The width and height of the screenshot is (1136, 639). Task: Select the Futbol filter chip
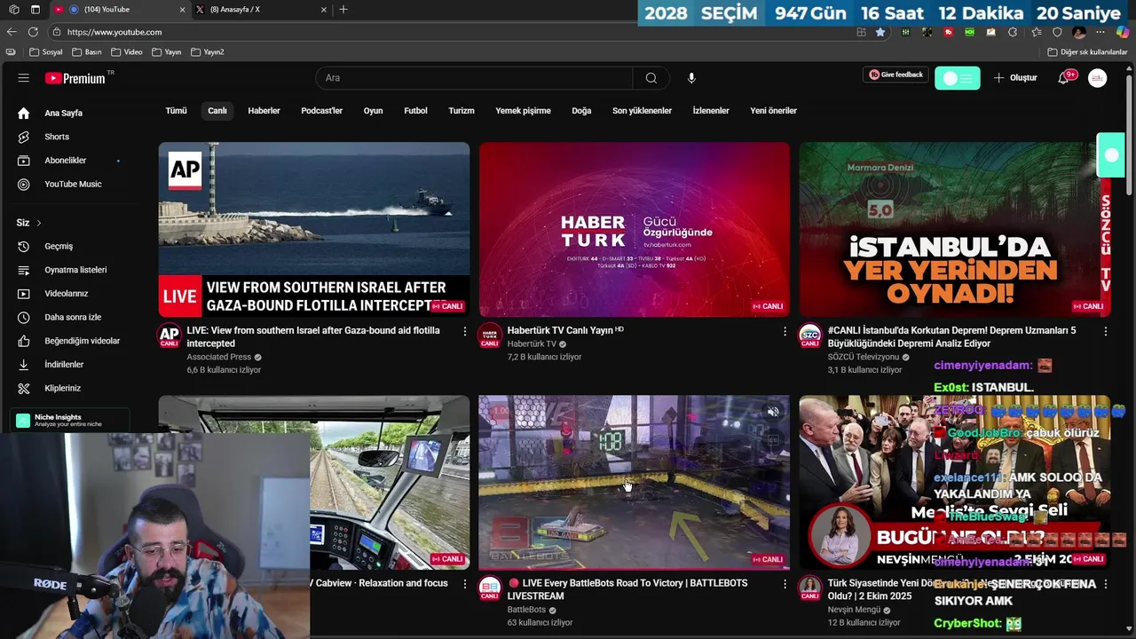point(415,111)
